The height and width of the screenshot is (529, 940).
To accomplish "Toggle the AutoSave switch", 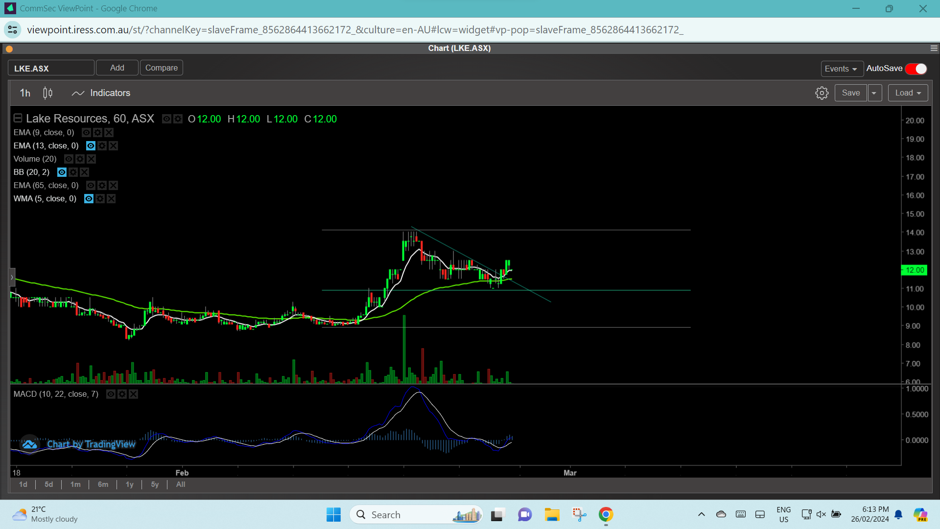I will 916,69.
